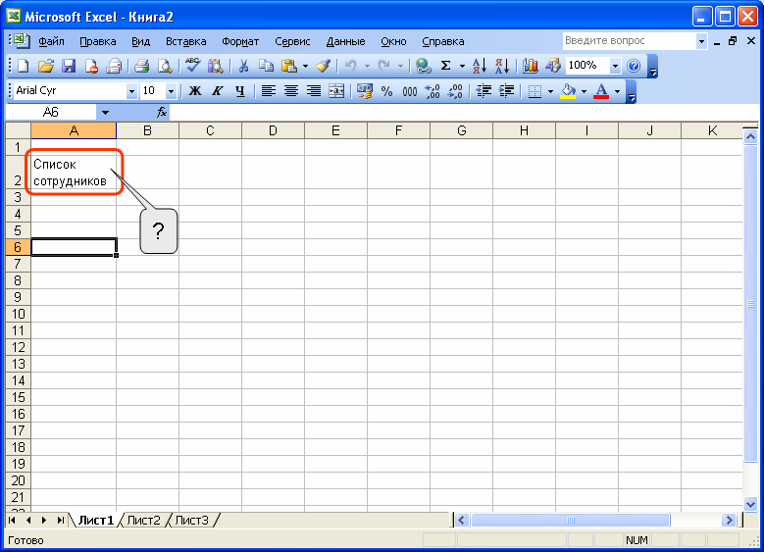
Task: Click the AutoSum sigma button
Action: 445,66
